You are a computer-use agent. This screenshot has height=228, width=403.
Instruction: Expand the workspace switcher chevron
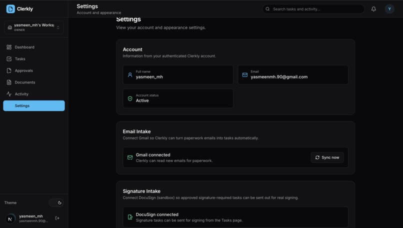point(58,27)
